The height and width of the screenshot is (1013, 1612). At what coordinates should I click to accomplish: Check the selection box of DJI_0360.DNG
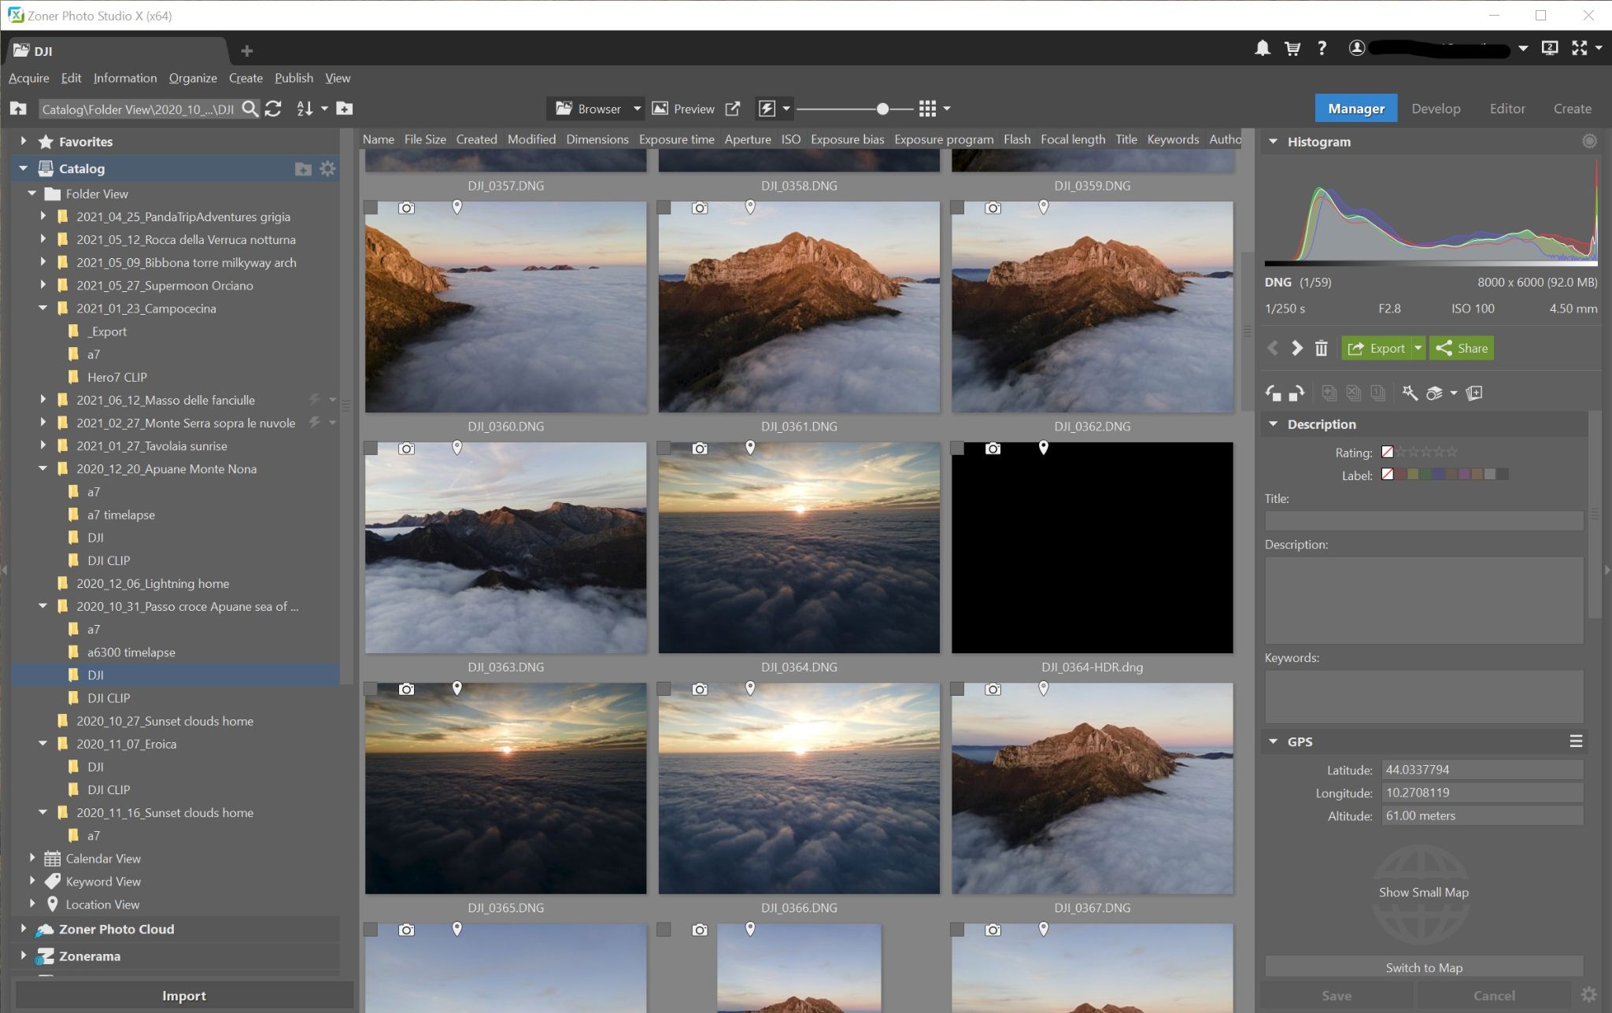[372, 207]
